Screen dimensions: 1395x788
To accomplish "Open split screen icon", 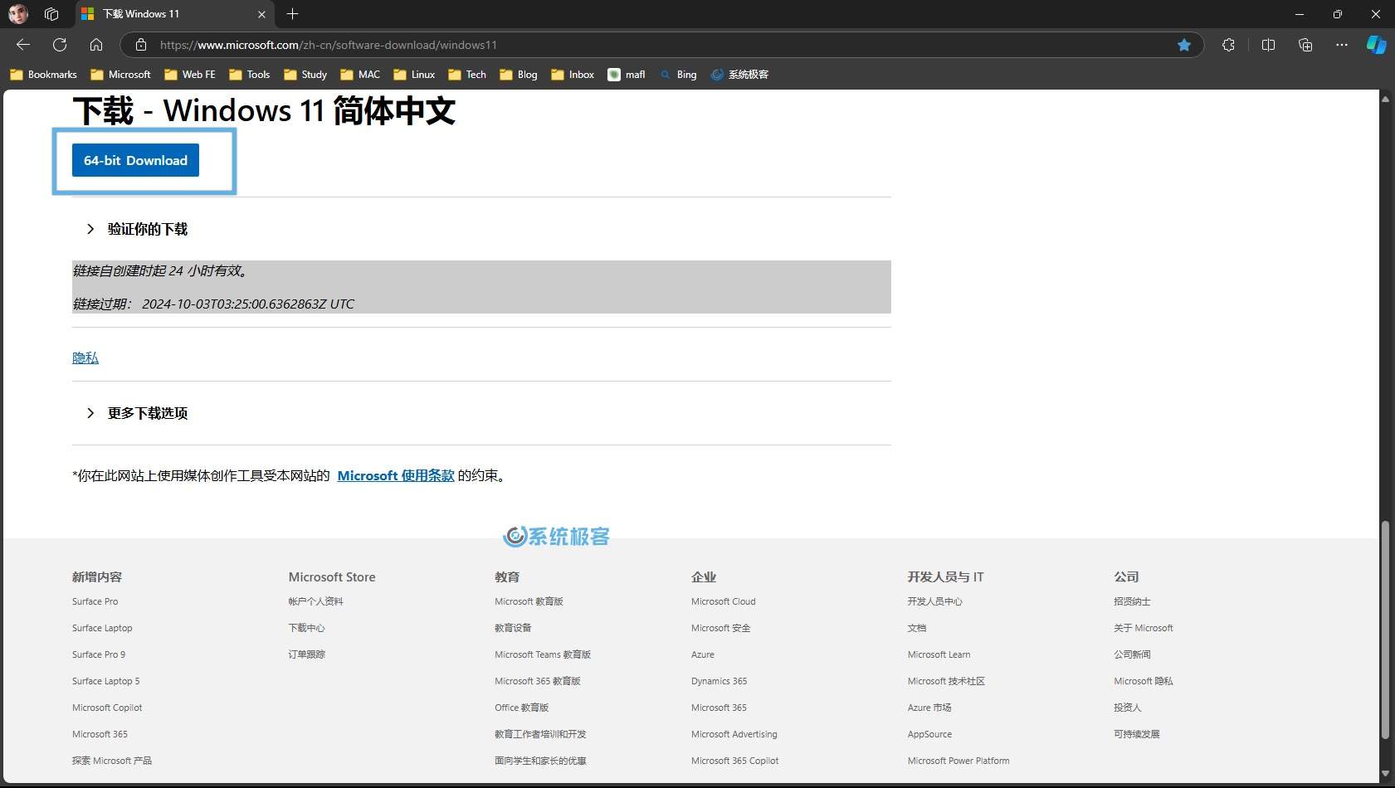I will click(1268, 45).
